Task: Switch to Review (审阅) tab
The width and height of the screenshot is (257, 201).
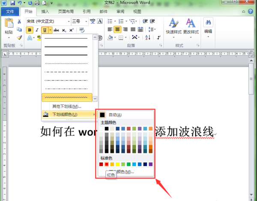Action: [x=120, y=12]
